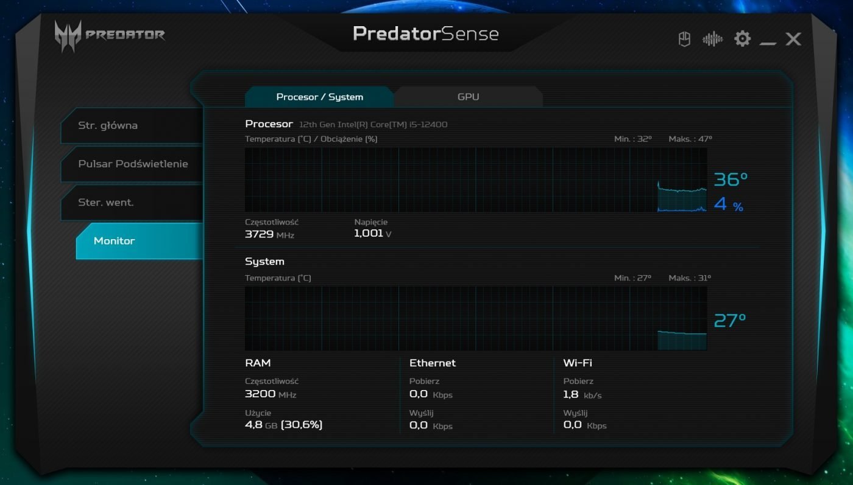Minimize the PredatorSense window
853x485 pixels.
[x=768, y=43]
